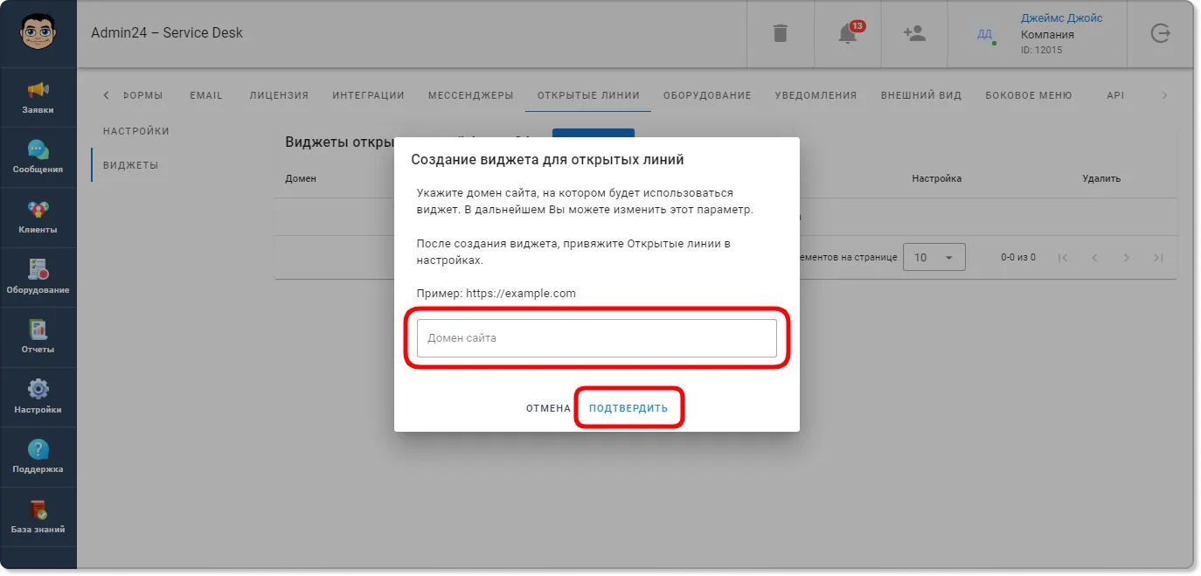Click the add user icon in header
The width and height of the screenshot is (1201, 576).
(914, 33)
